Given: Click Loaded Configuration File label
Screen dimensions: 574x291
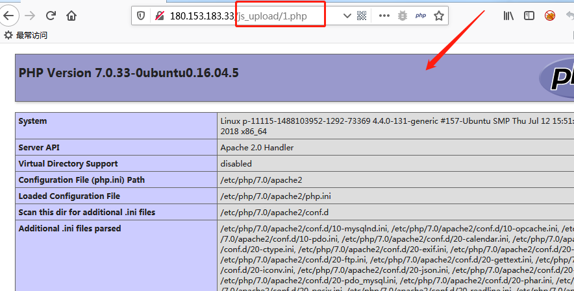Looking at the screenshot, I should (x=69, y=196).
